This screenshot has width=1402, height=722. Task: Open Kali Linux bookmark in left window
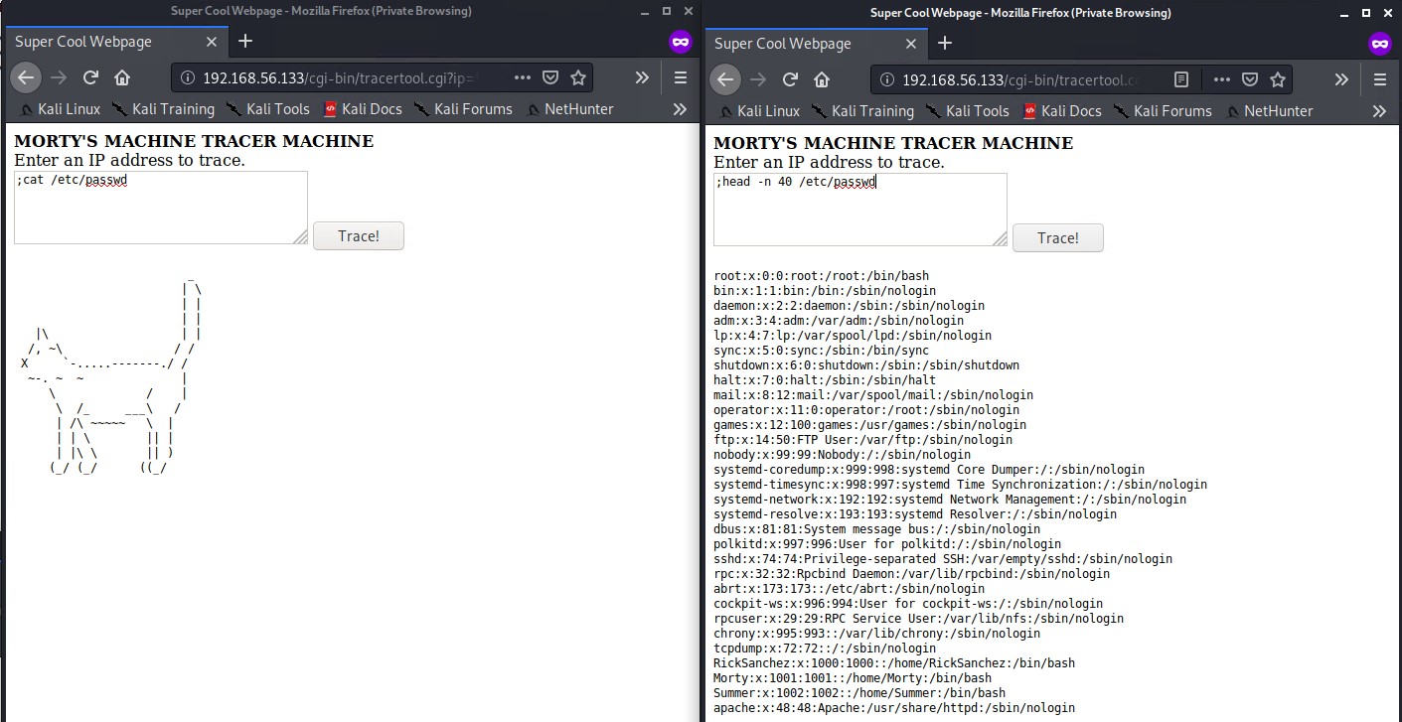(x=60, y=109)
